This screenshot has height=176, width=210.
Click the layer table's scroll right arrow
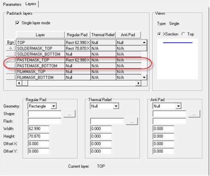point(138,83)
